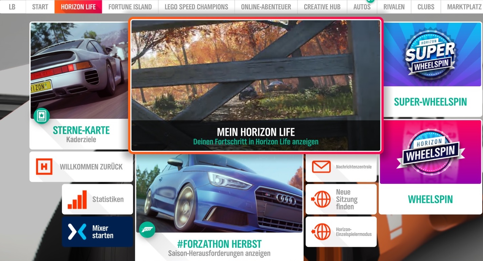Go to LEGO SPEED CHAMPIONS tab

tap(196, 7)
